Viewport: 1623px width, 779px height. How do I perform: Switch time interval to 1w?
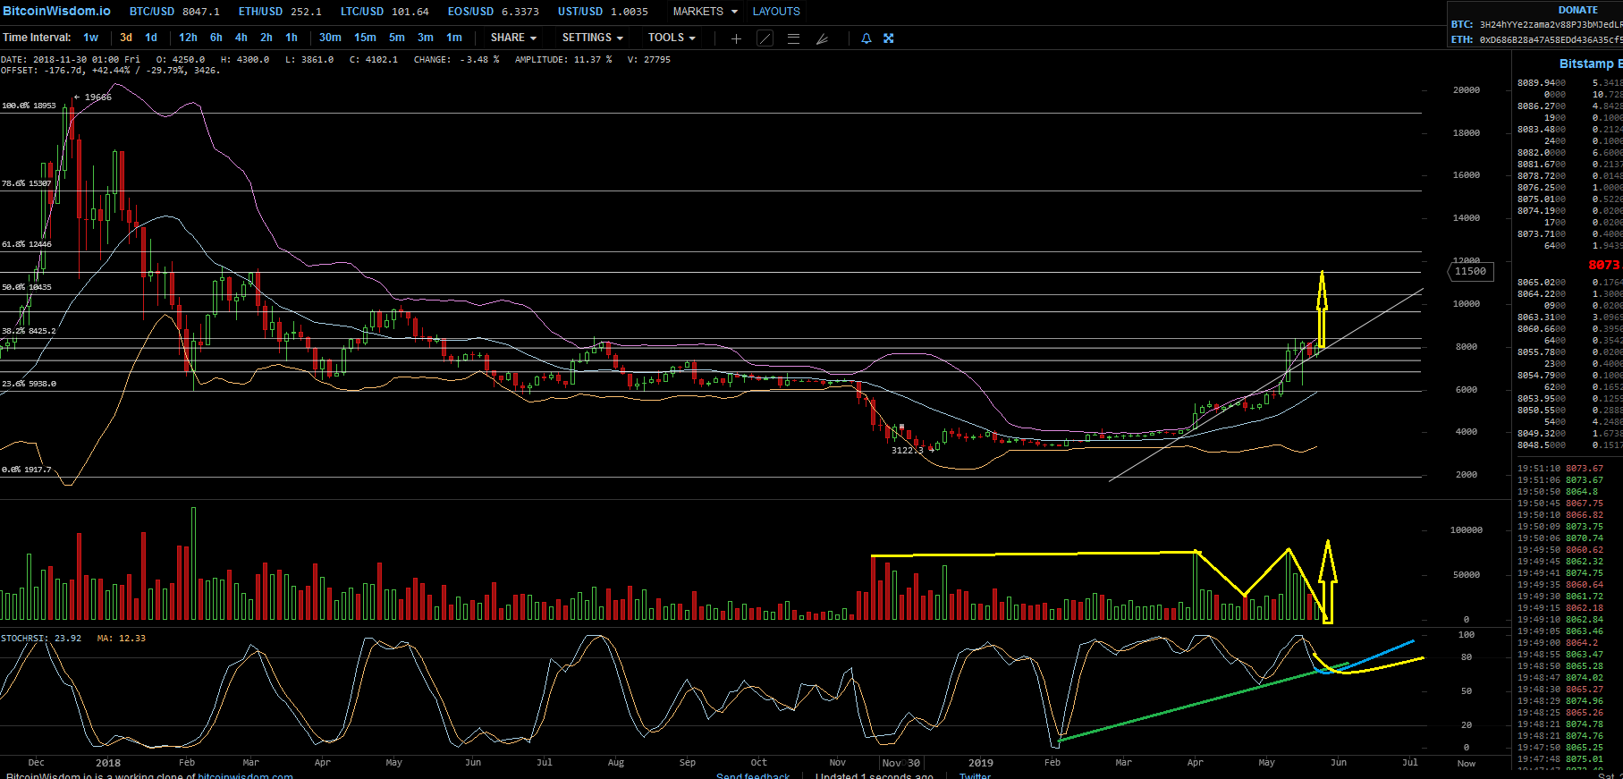pyautogui.click(x=91, y=38)
